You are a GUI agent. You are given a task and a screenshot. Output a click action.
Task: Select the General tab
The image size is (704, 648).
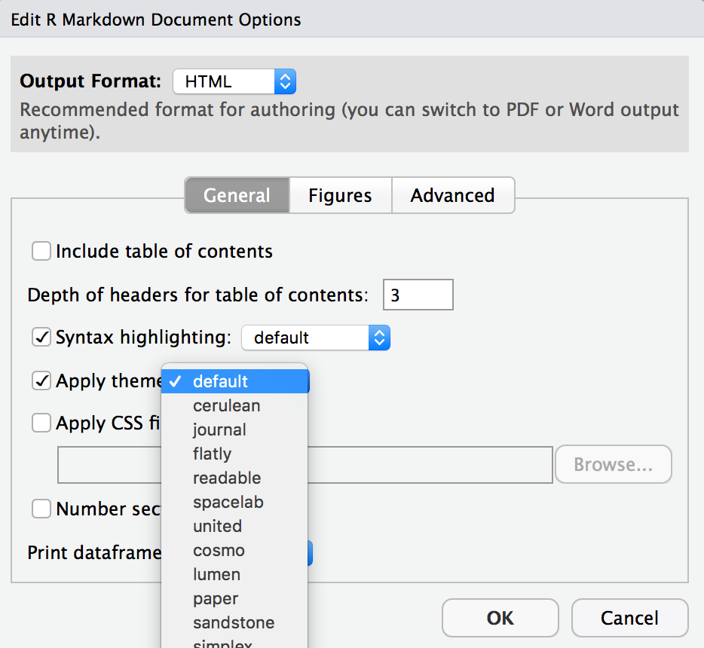click(237, 196)
